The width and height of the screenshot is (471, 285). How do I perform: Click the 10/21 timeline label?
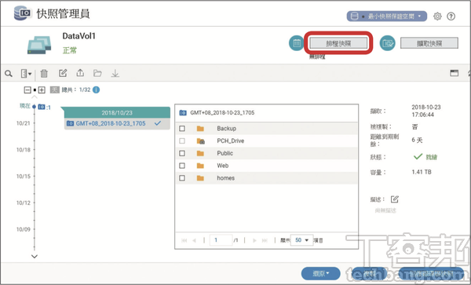(x=24, y=123)
